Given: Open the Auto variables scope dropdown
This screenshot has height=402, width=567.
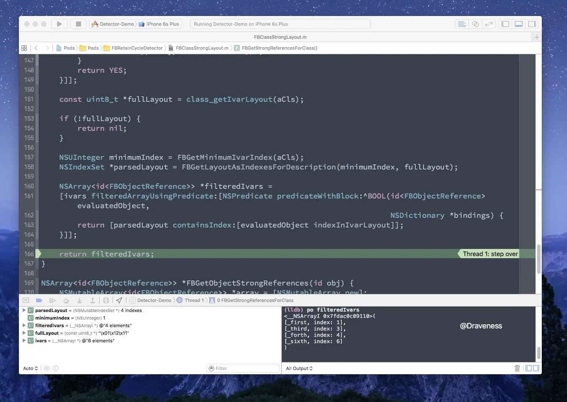Looking at the screenshot, I should pos(31,368).
